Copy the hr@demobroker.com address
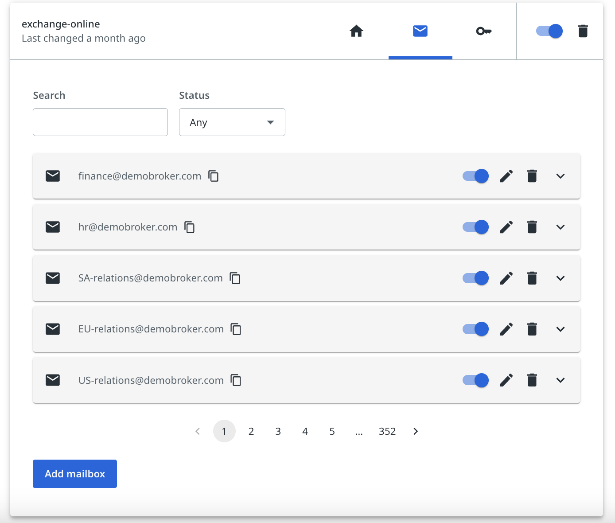615x523 pixels. pos(190,227)
